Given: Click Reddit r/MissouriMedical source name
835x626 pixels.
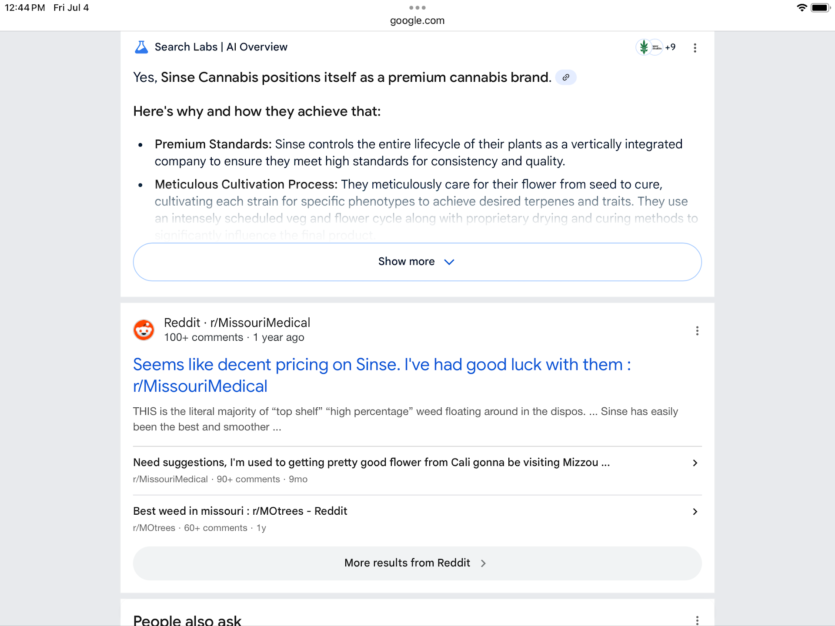Looking at the screenshot, I should click(237, 323).
